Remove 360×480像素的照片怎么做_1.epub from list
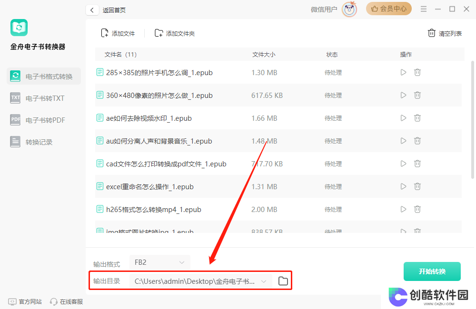The width and height of the screenshot is (476, 309). 417,95
